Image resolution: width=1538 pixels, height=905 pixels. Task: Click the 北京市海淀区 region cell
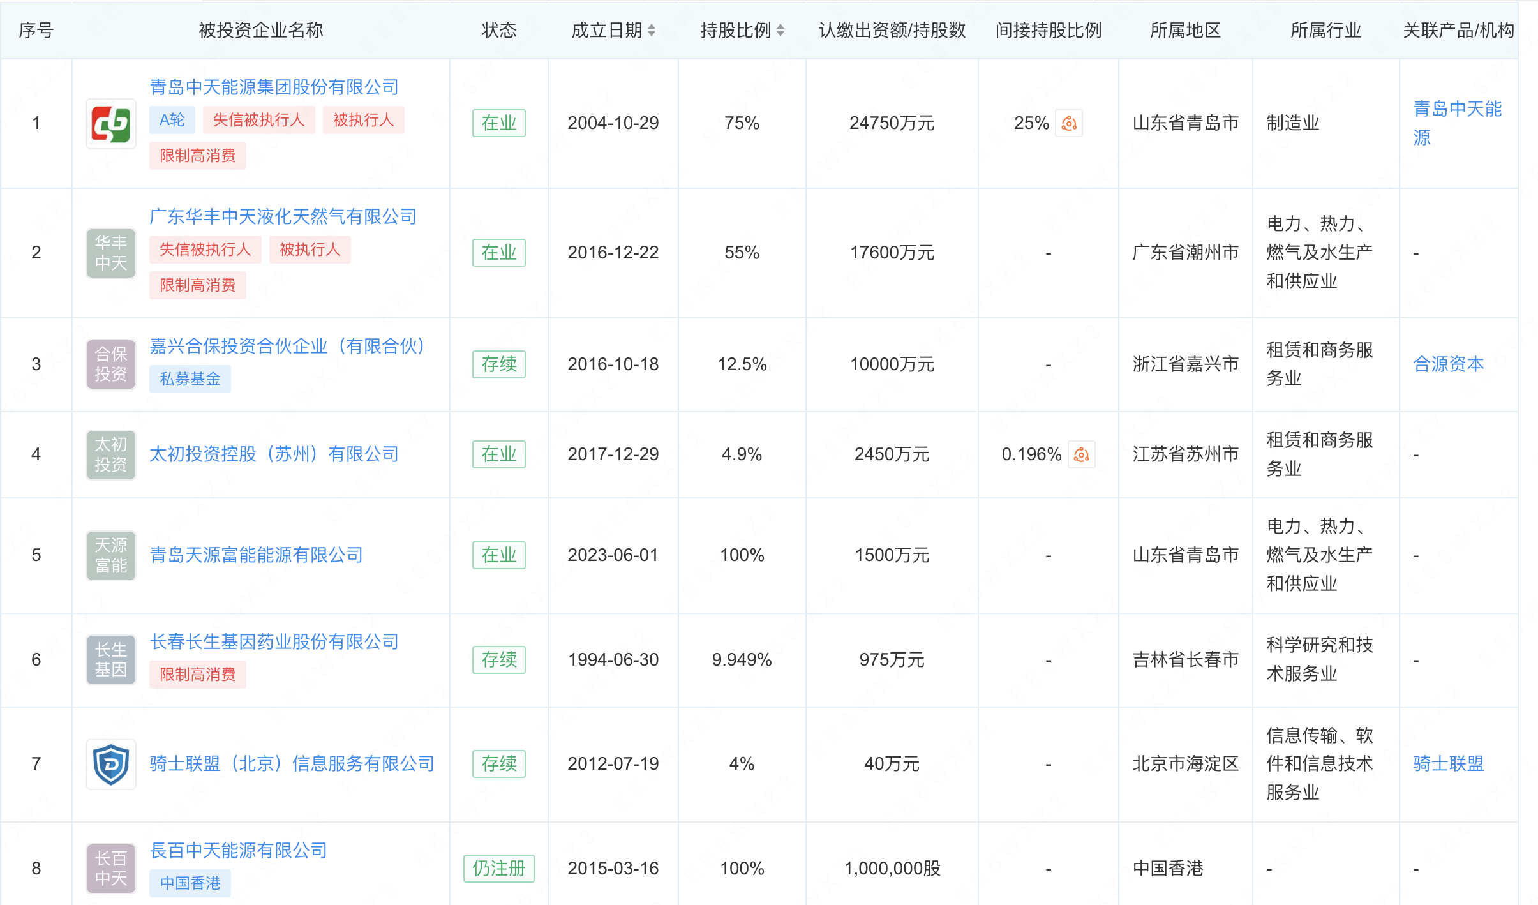point(1186,764)
